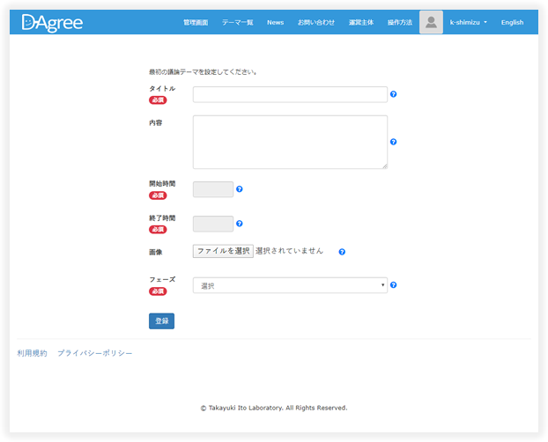Click the 内容 textarea resize handle
This screenshot has width=548, height=442.
[x=385, y=166]
